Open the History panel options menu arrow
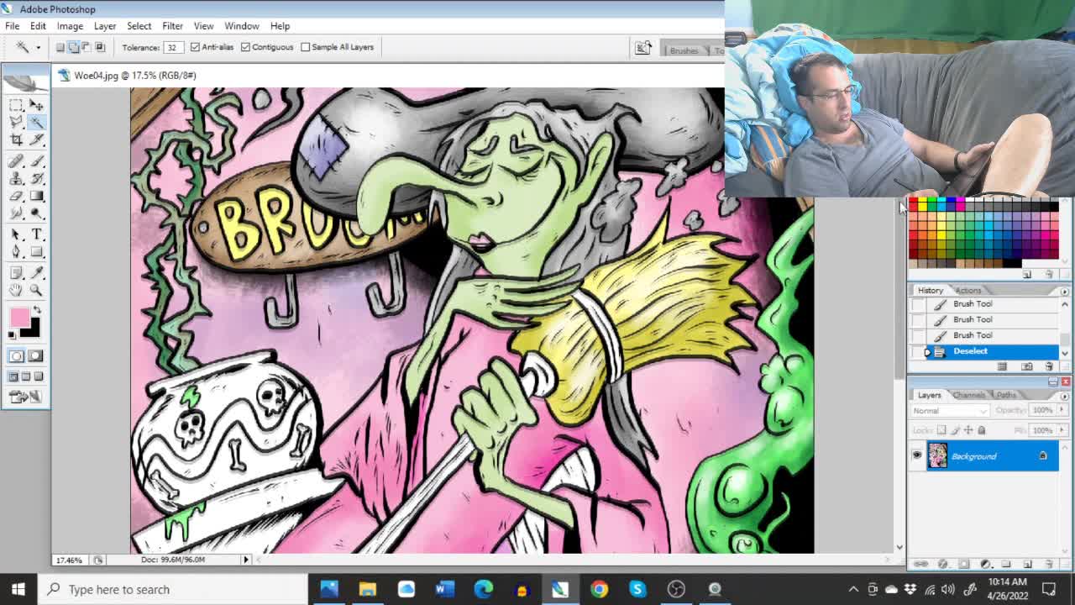Image resolution: width=1075 pixels, height=605 pixels. [1065, 292]
